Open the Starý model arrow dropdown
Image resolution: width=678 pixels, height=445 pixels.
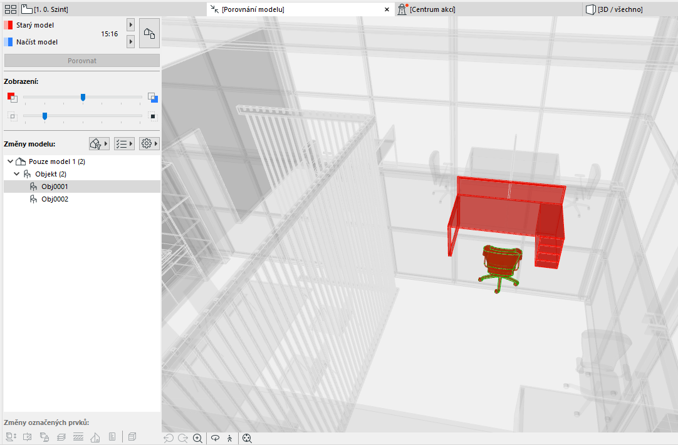130,25
